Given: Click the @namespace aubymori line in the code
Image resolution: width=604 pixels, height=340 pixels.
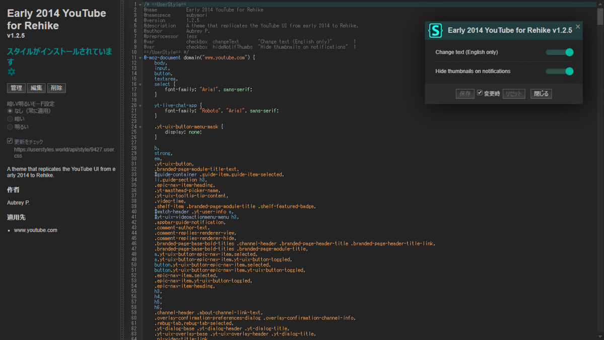Looking at the screenshot, I should pos(176,15).
